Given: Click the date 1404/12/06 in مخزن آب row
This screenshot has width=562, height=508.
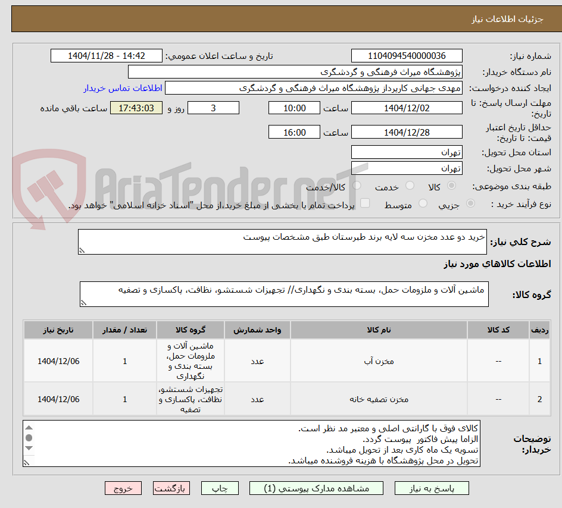Looking at the screenshot, I should [x=58, y=361].
